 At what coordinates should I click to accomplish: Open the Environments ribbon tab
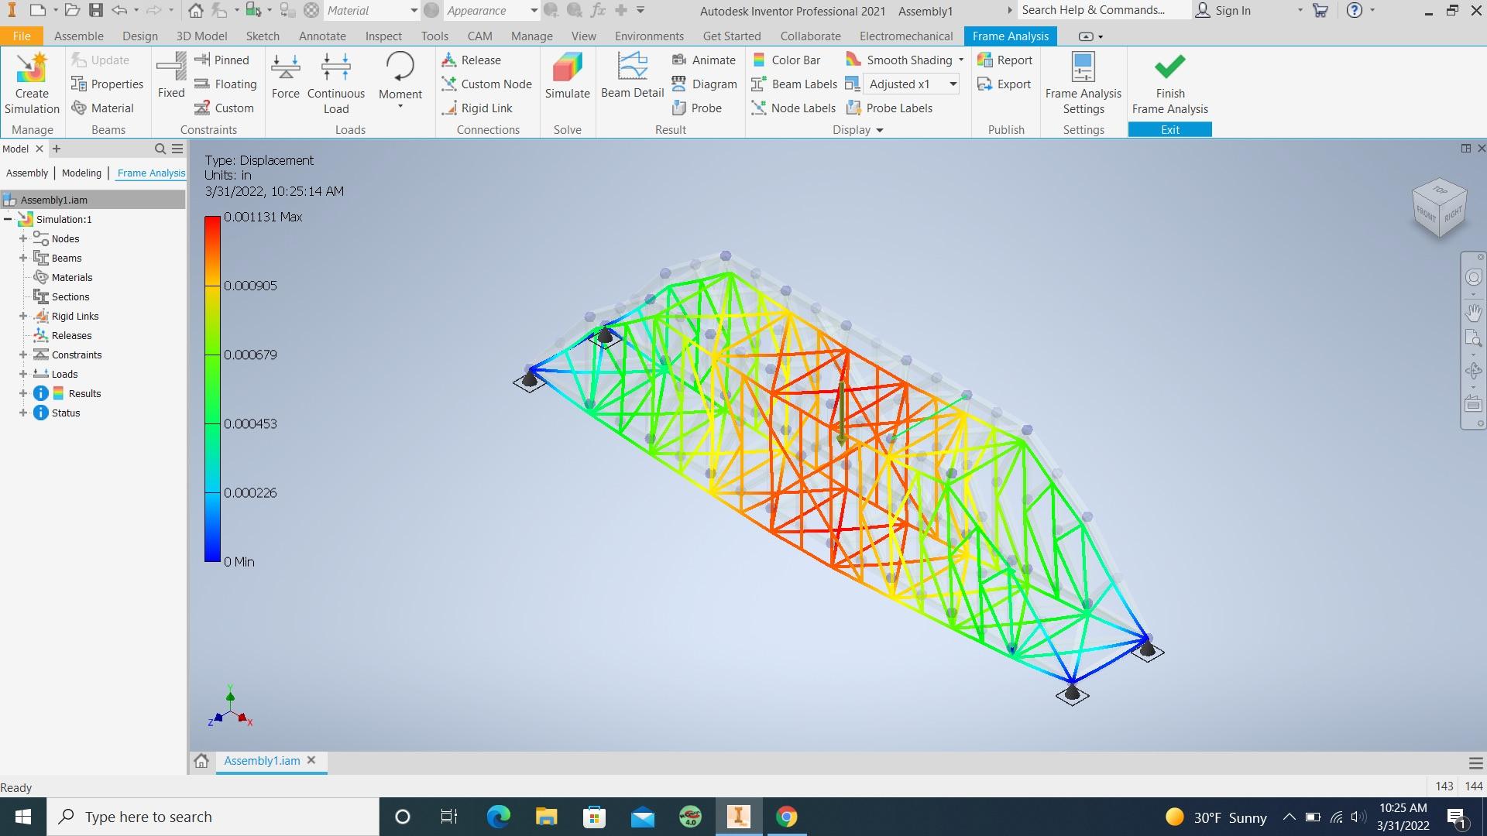tap(649, 36)
